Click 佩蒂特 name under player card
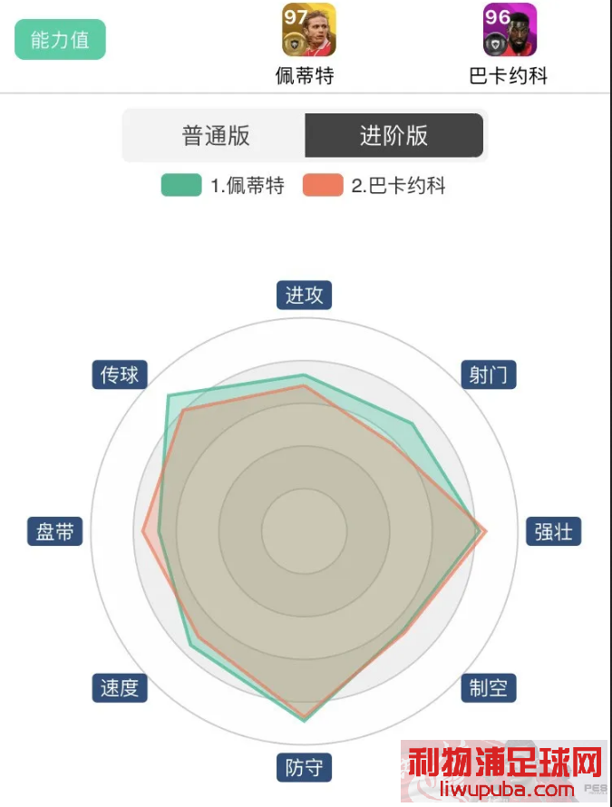 [x=305, y=75]
